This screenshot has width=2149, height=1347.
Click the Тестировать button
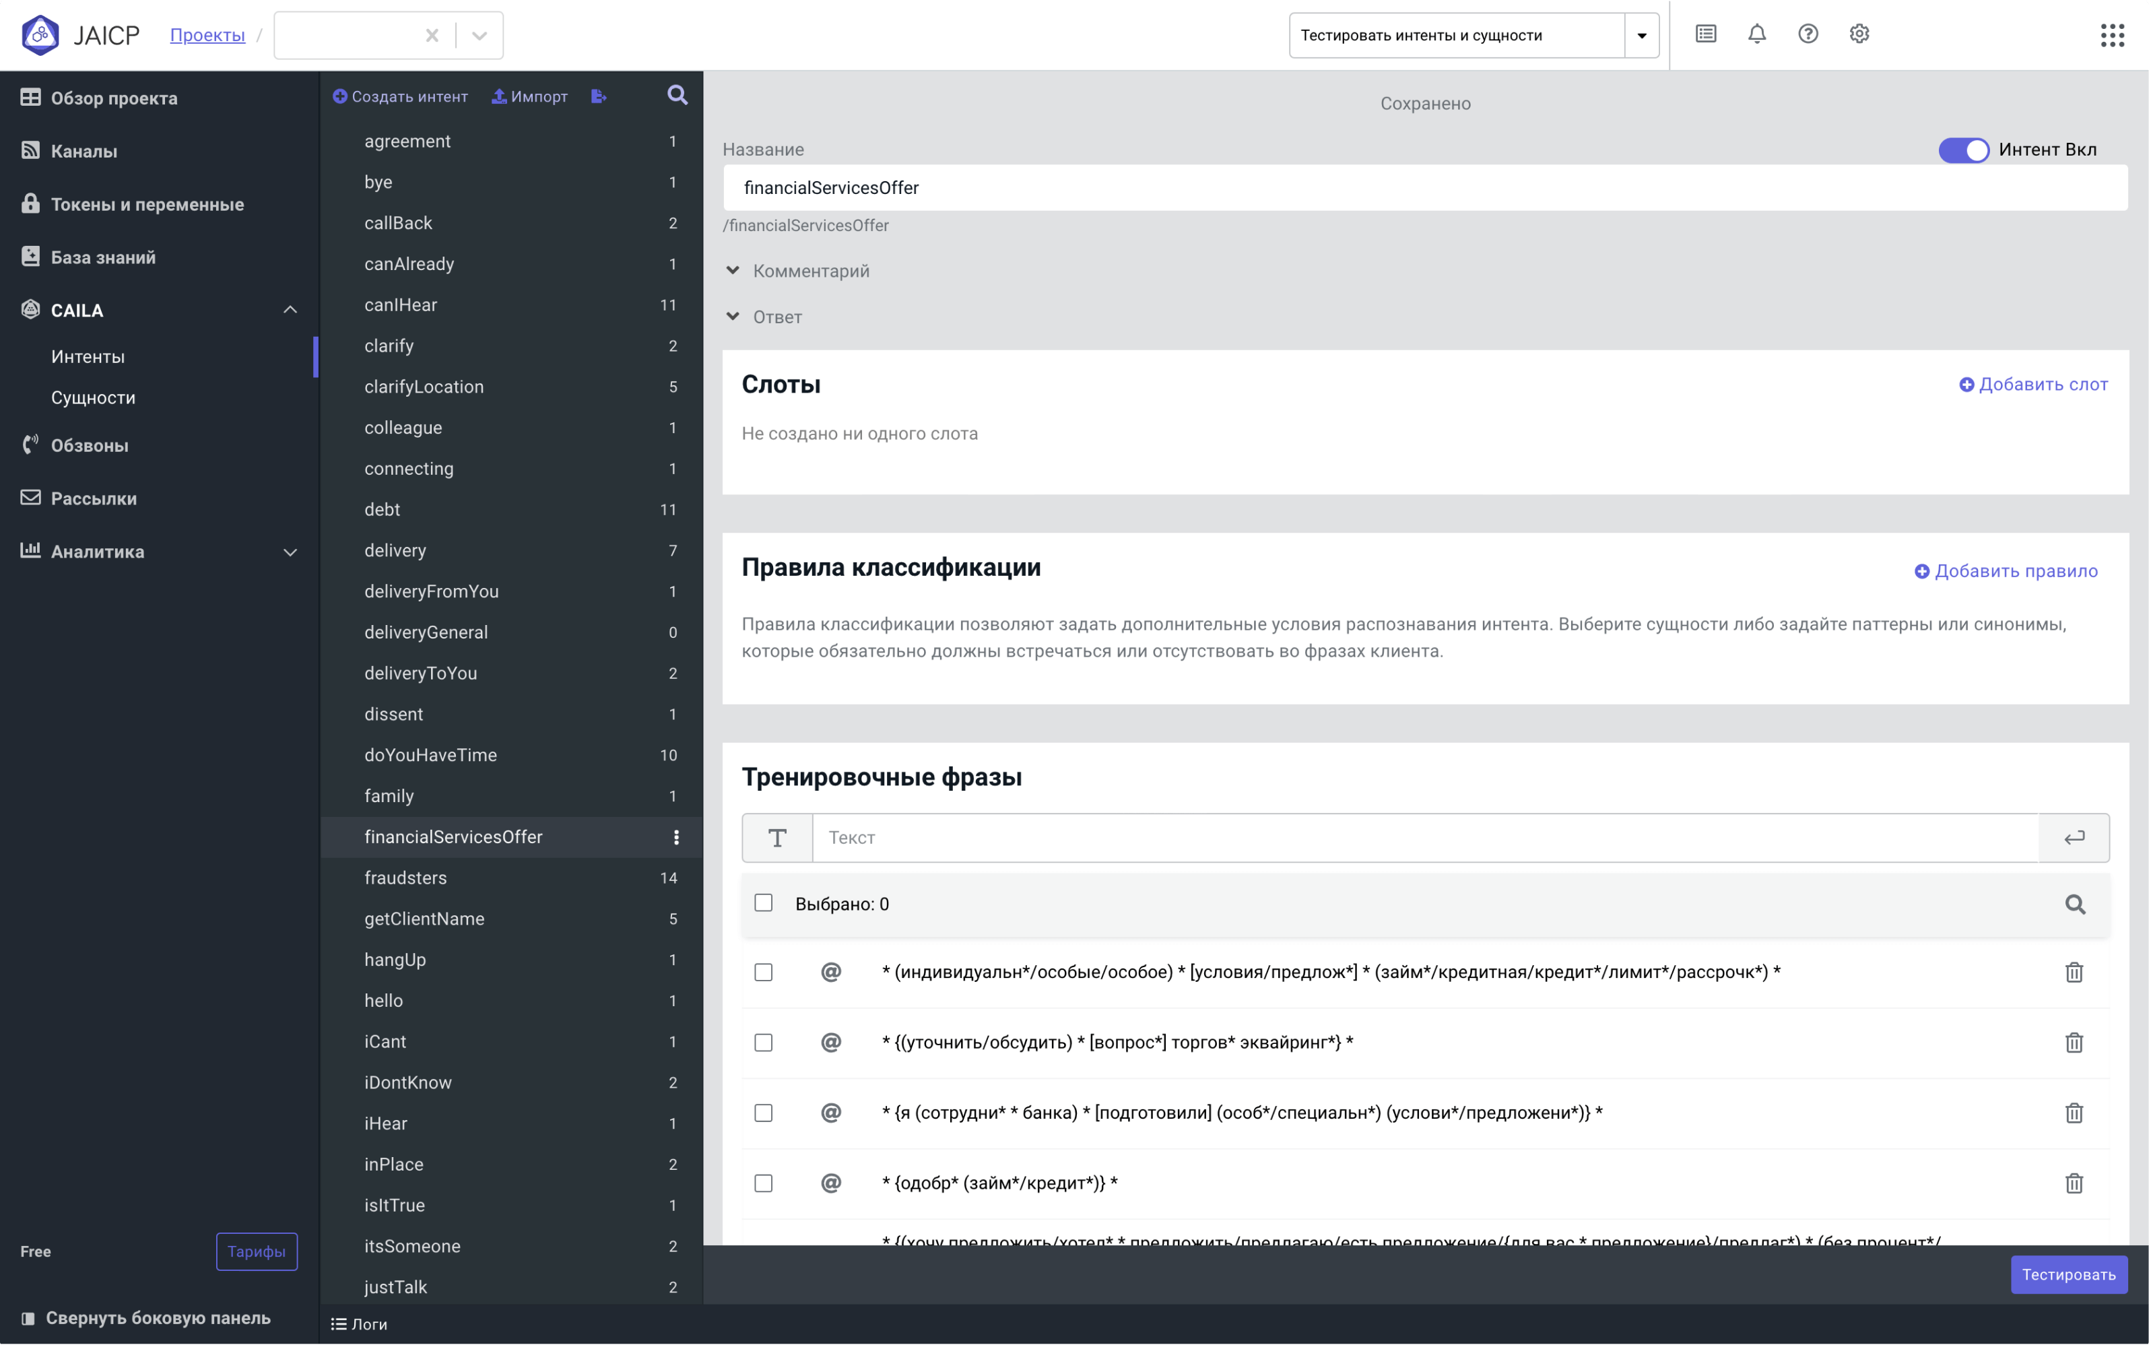tap(2068, 1275)
